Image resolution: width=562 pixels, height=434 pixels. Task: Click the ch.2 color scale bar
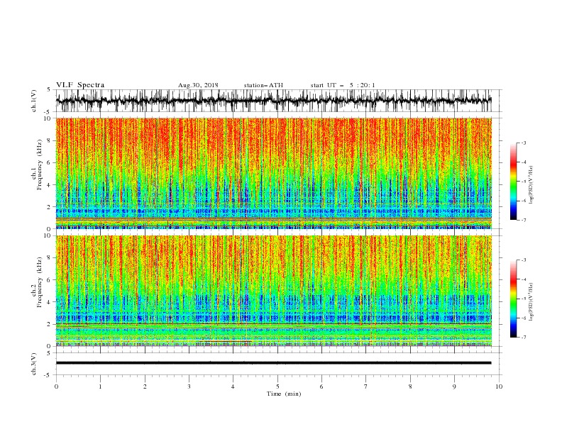pos(513,299)
